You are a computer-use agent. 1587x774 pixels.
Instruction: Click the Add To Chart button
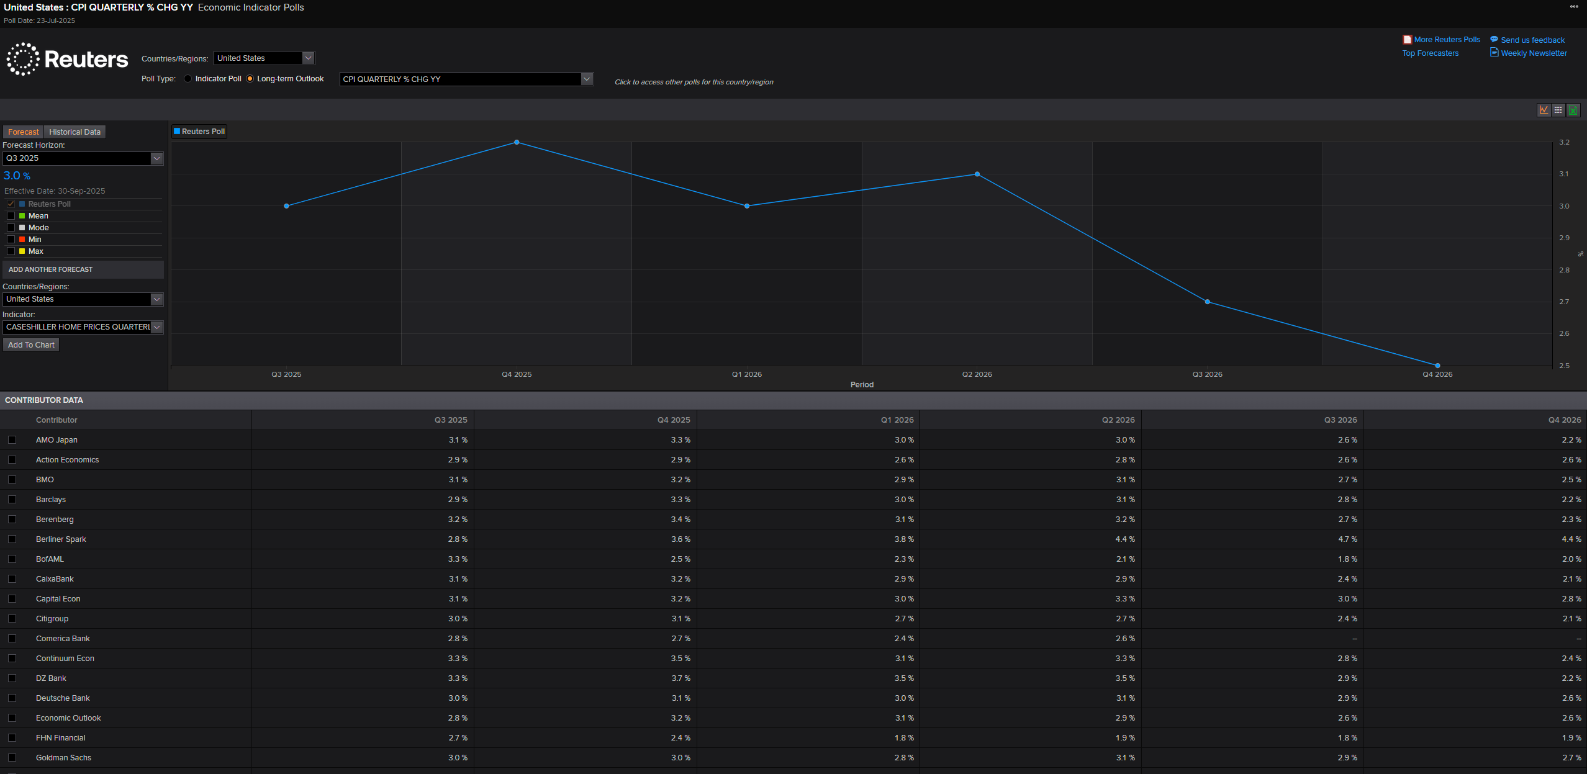(x=31, y=345)
